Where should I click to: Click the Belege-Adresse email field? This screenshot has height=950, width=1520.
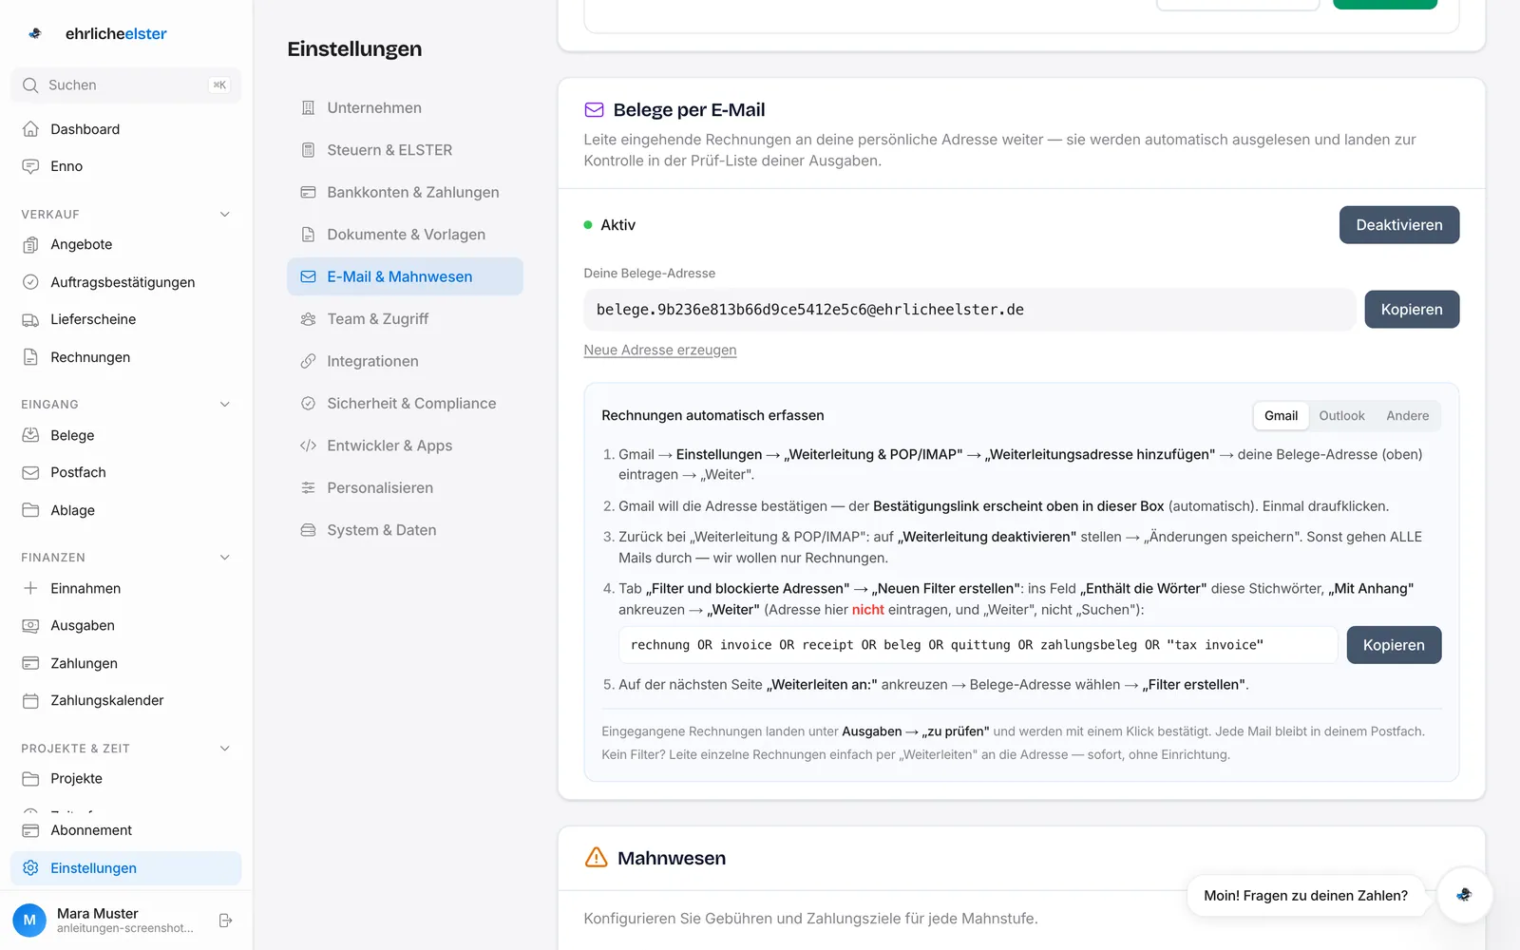click(x=970, y=310)
